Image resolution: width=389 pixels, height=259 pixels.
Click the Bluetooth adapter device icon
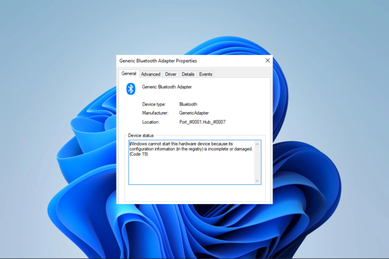(x=132, y=89)
